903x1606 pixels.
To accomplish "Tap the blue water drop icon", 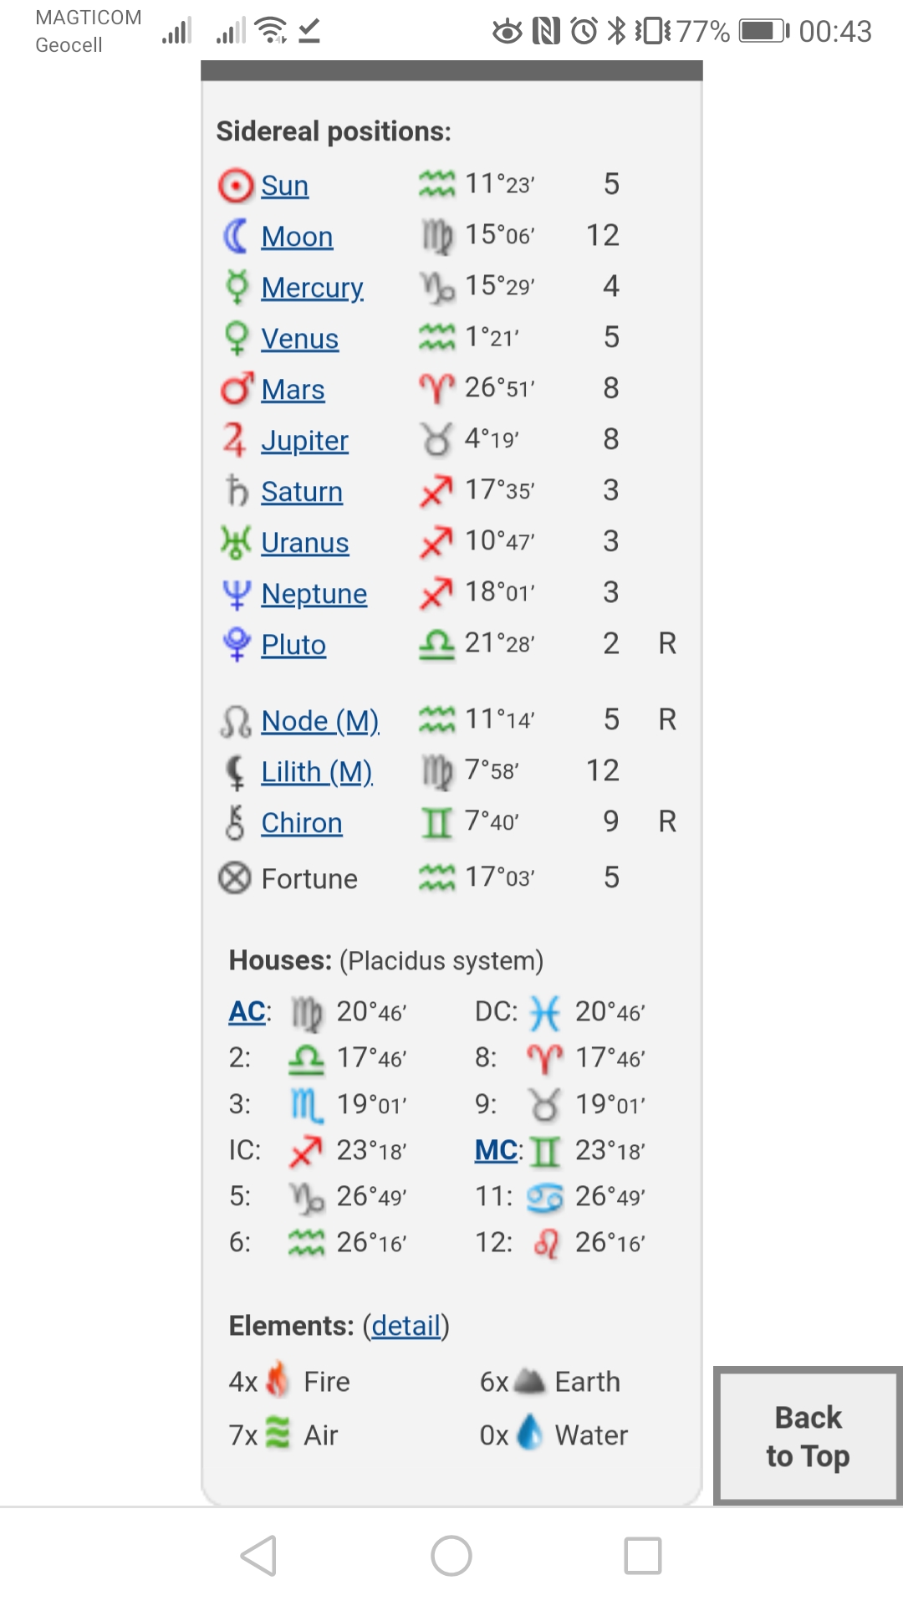I will [x=530, y=1433].
